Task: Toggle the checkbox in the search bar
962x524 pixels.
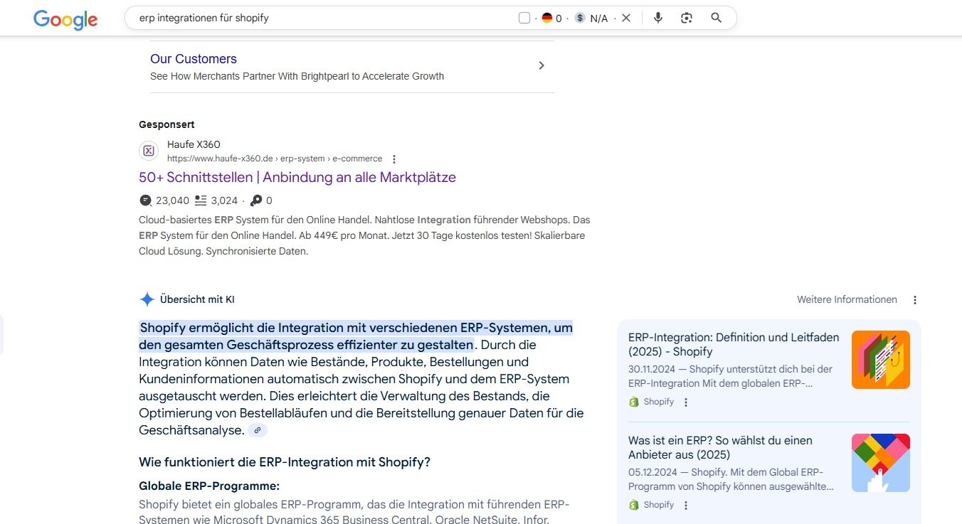Action: (x=524, y=18)
